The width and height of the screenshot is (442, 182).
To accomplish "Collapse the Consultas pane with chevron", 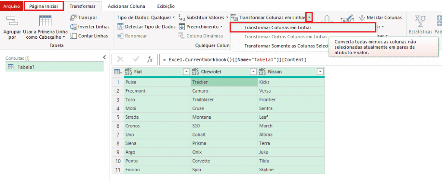I will click(x=104, y=57).
